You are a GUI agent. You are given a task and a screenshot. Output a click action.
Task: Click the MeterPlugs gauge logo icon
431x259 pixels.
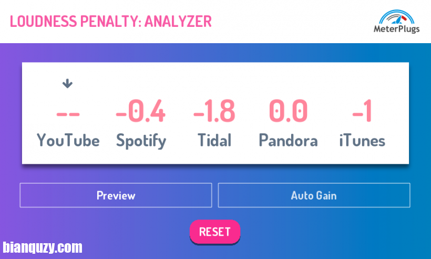tap(396, 17)
